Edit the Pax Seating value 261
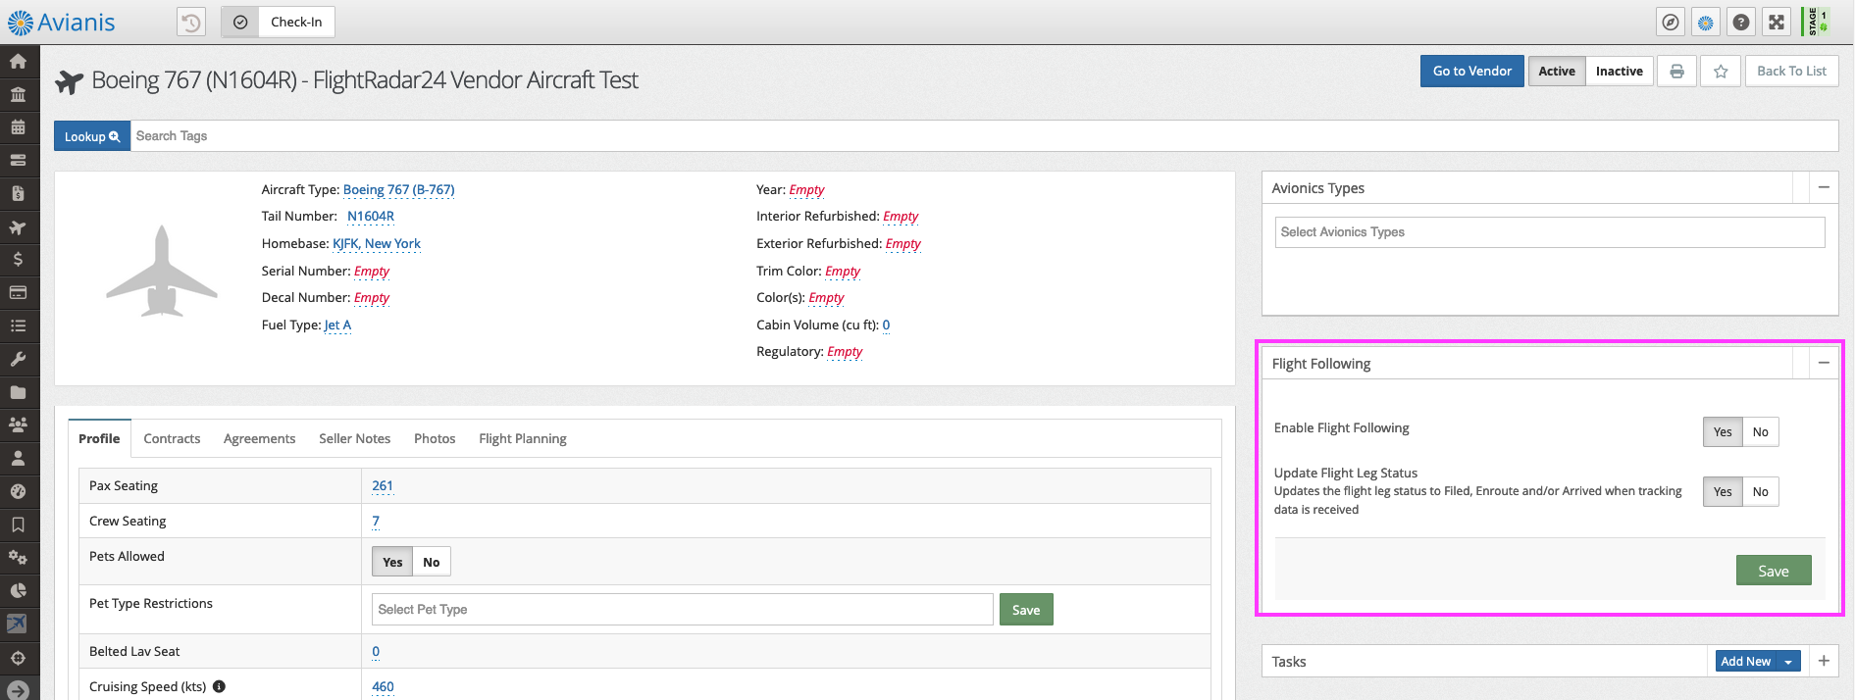This screenshot has width=1855, height=700. (383, 485)
